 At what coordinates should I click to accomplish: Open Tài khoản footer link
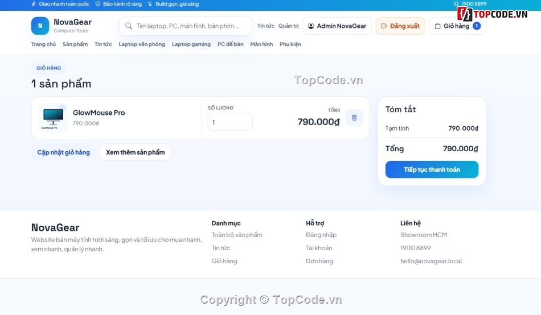[x=319, y=248]
